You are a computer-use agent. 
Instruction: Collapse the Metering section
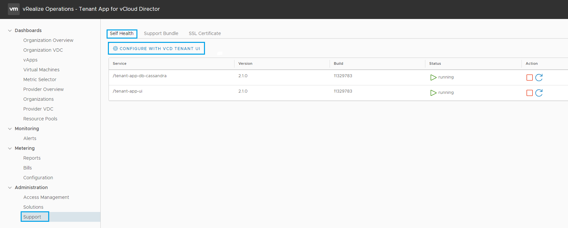click(x=10, y=149)
